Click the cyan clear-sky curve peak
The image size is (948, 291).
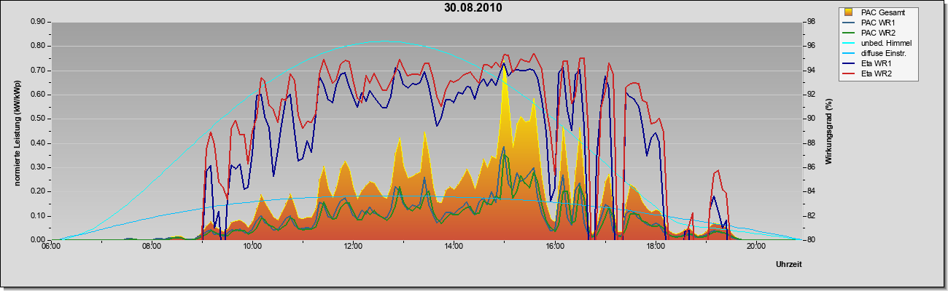[x=384, y=41]
